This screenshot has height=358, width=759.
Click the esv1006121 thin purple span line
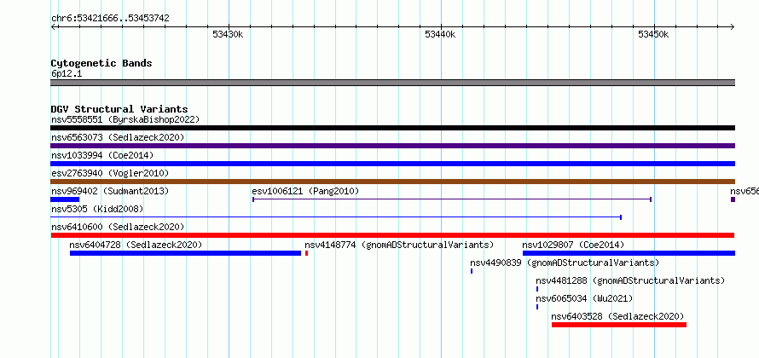coord(452,199)
